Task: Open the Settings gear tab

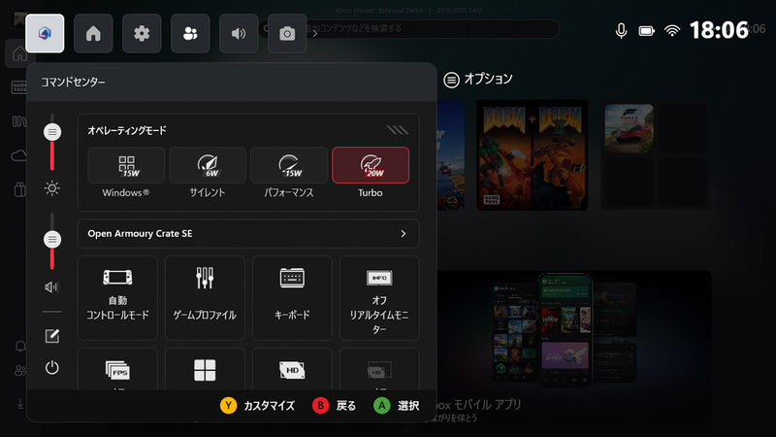Action: pos(142,34)
